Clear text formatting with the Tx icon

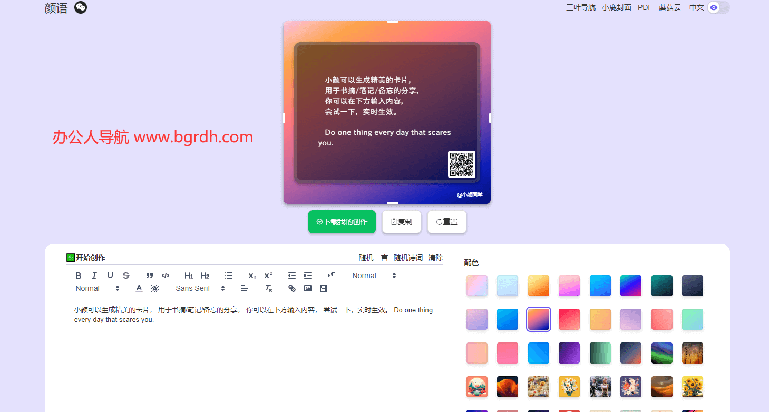pos(268,288)
